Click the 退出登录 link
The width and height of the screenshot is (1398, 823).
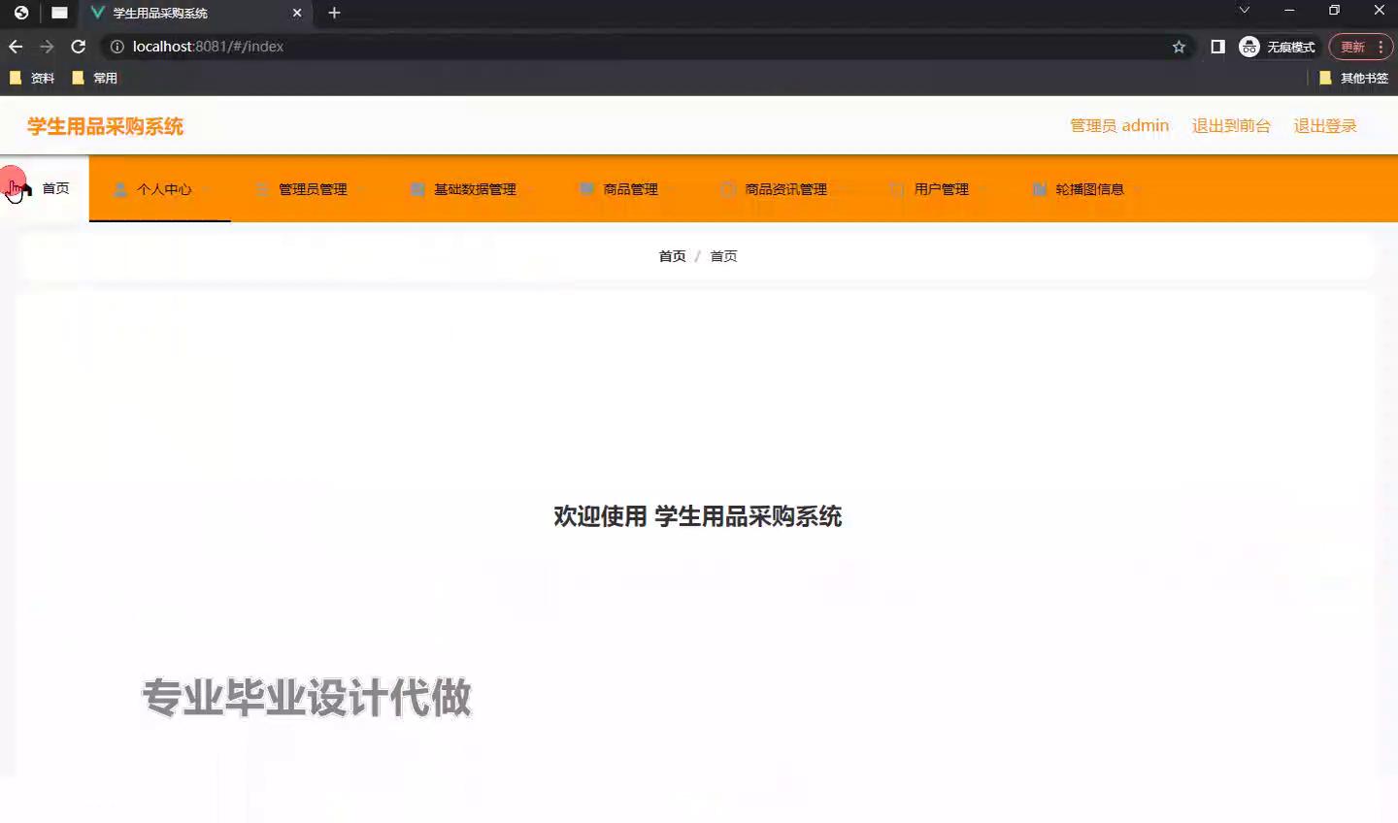tap(1324, 126)
